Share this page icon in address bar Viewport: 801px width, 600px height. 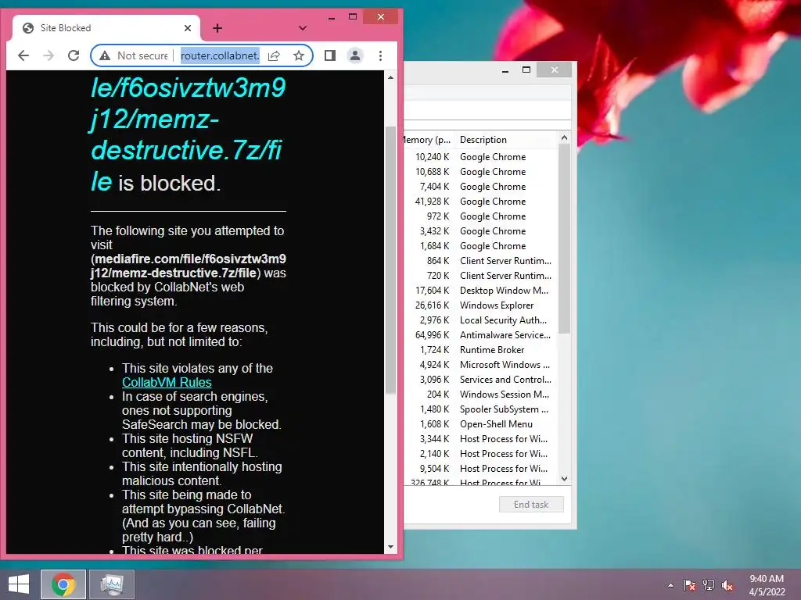[x=274, y=55]
